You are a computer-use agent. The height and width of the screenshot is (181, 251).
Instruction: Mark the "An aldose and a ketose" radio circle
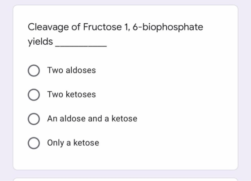tap(34, 119)
